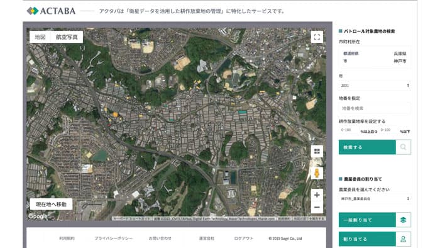This screenshot has width=440, height=248.
Task: Toggle fullscreen map view
Action: point(317,37)
